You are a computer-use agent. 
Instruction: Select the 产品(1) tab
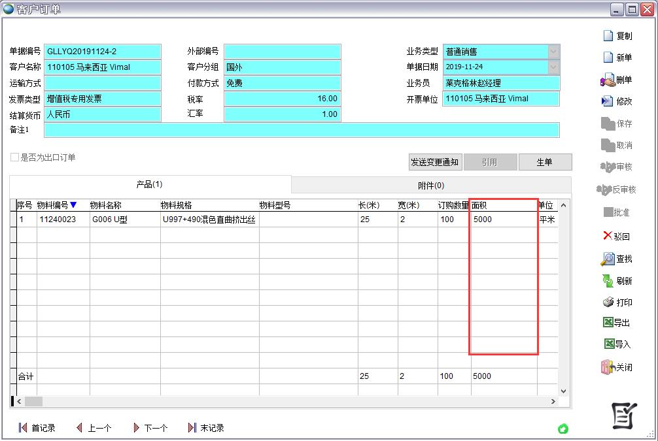coord(149,184)
